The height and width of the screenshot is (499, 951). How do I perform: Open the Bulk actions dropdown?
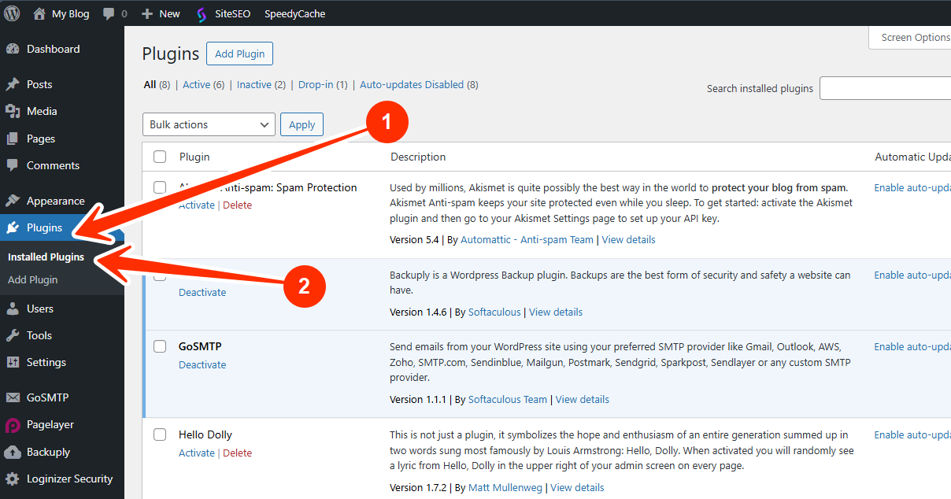click(209, 124)
